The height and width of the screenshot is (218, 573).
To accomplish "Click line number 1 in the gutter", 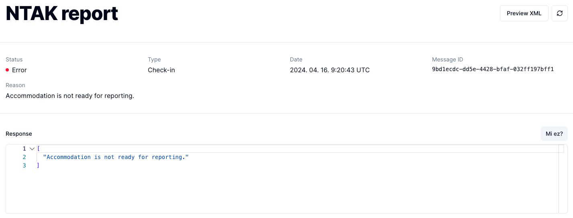I will pyautogui.click(x=24, y=149).
